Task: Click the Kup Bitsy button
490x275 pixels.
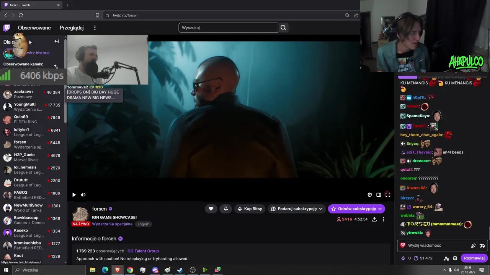Action: pos(250,209)
